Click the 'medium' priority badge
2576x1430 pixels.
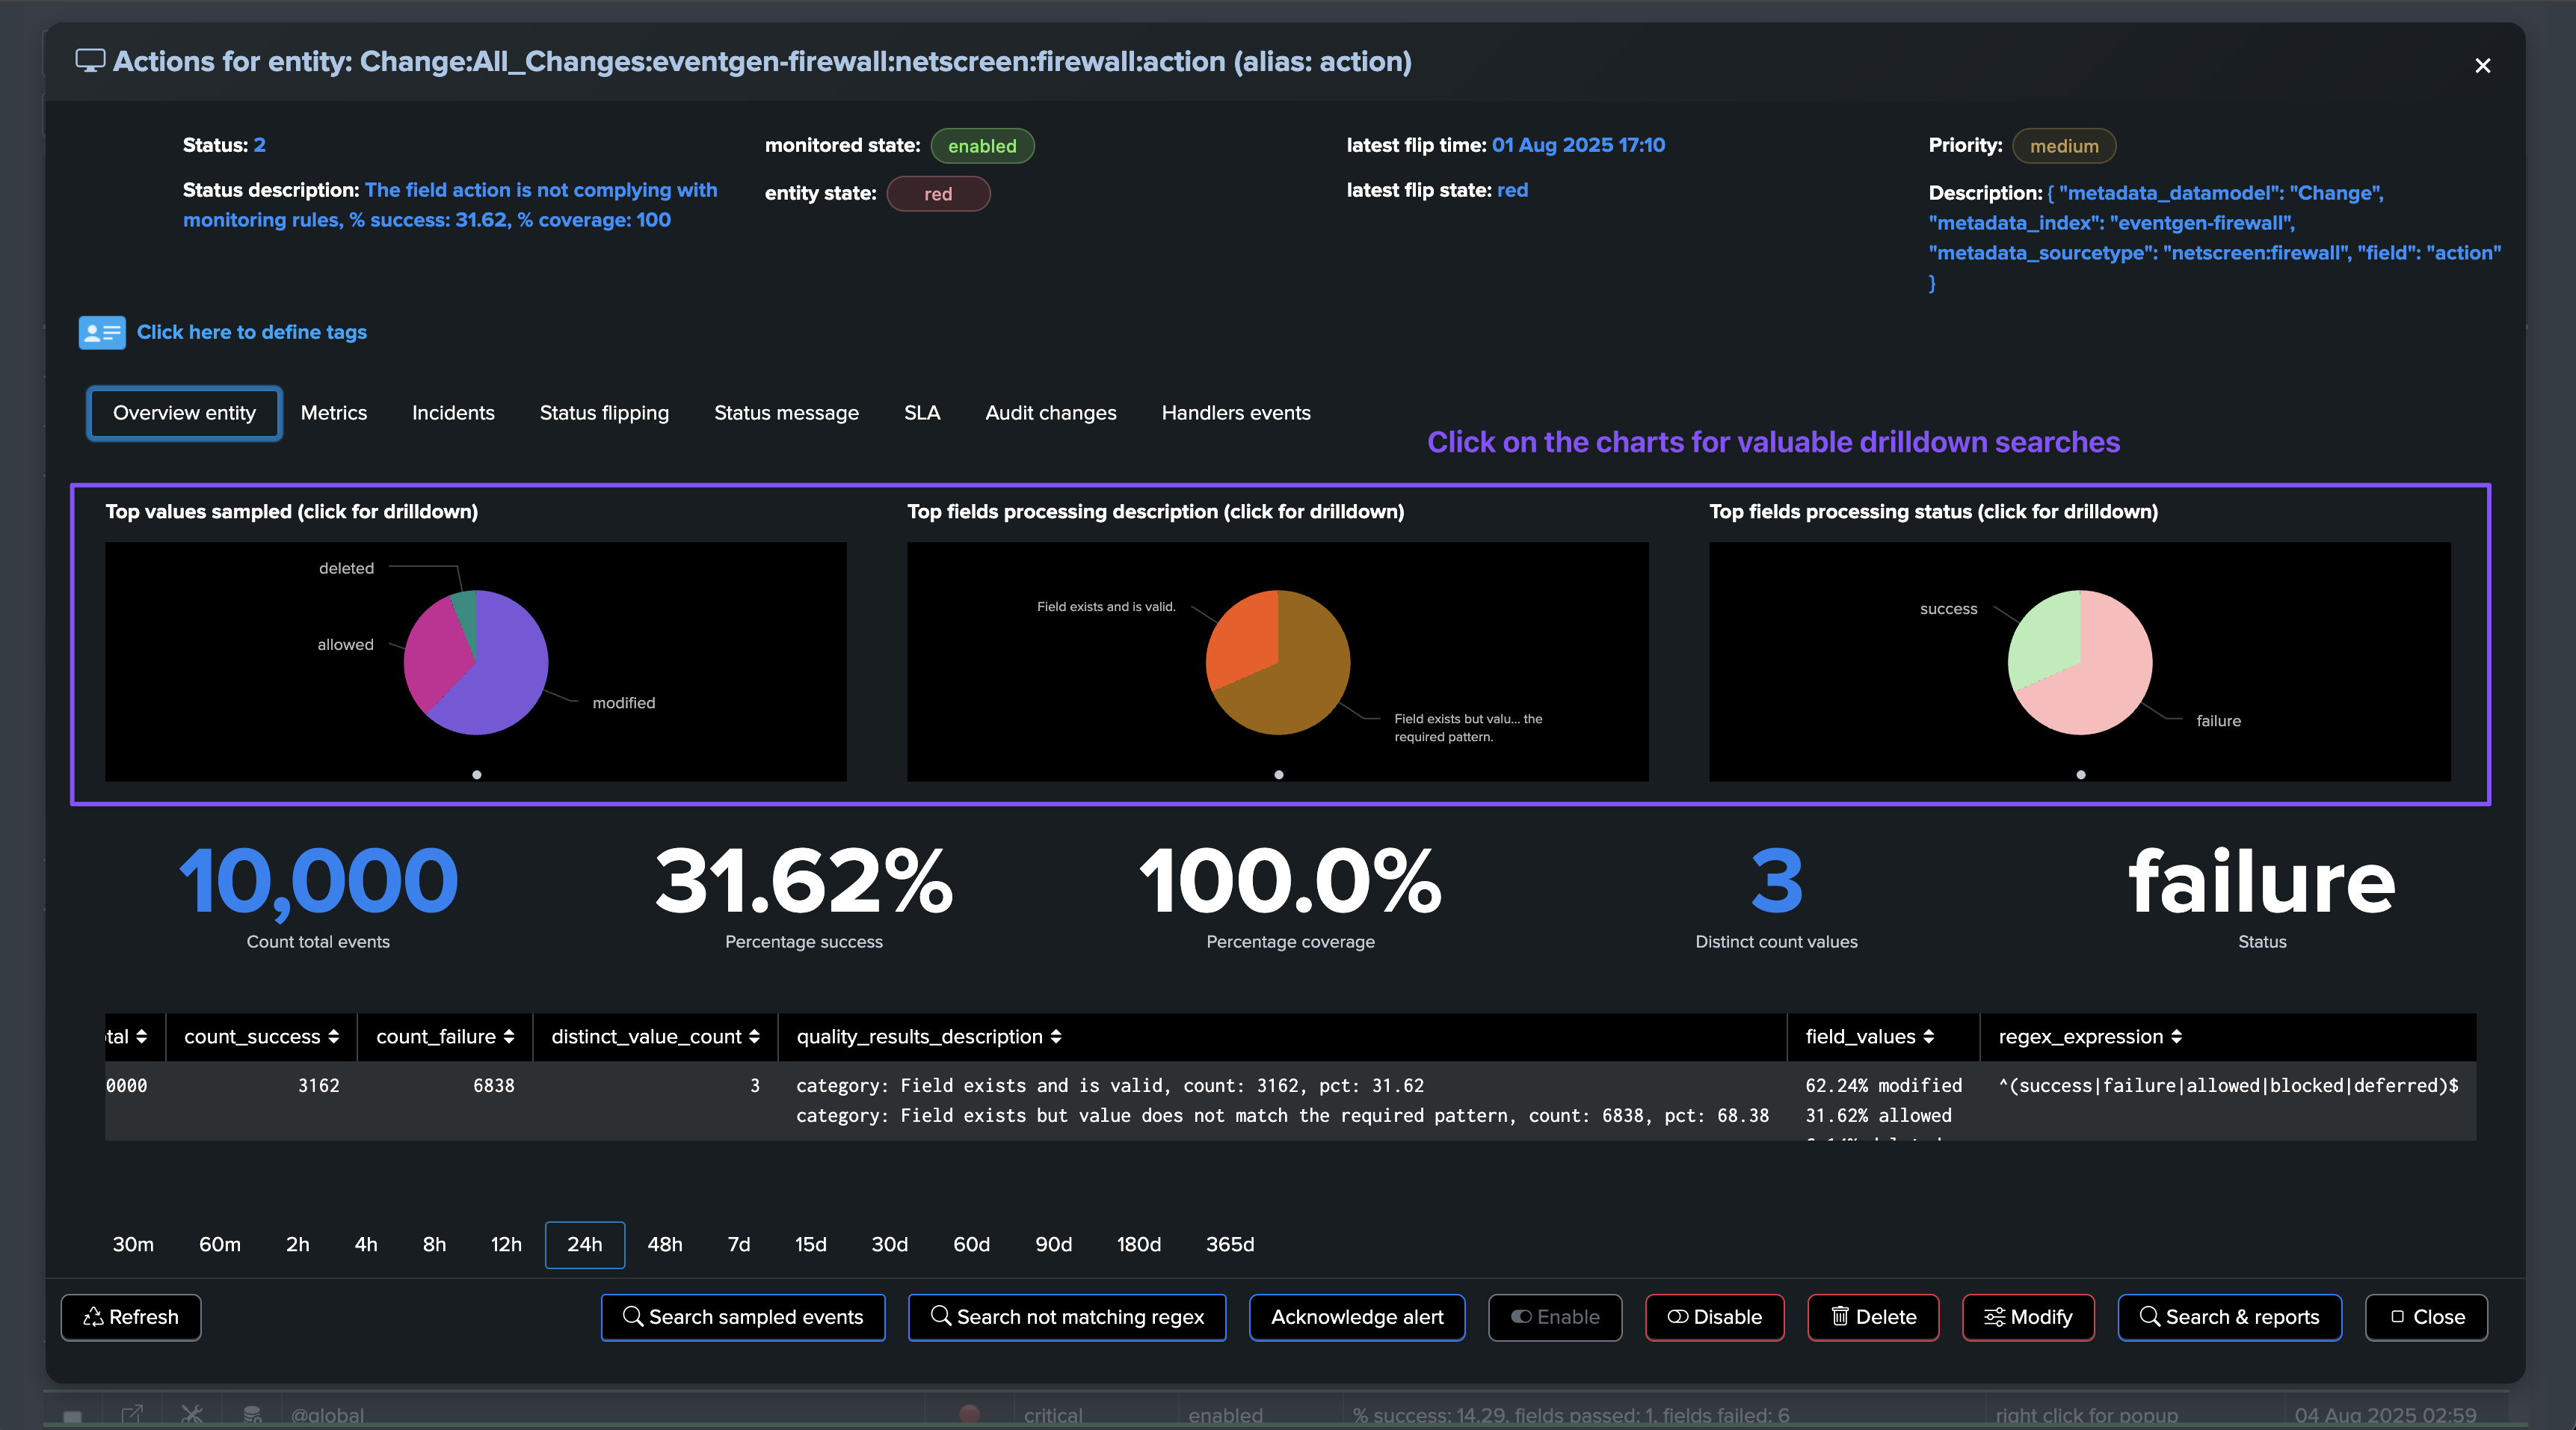pos(2064,146)
